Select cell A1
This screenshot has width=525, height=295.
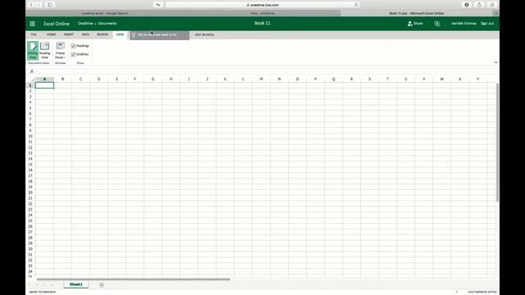coord(44,85)
